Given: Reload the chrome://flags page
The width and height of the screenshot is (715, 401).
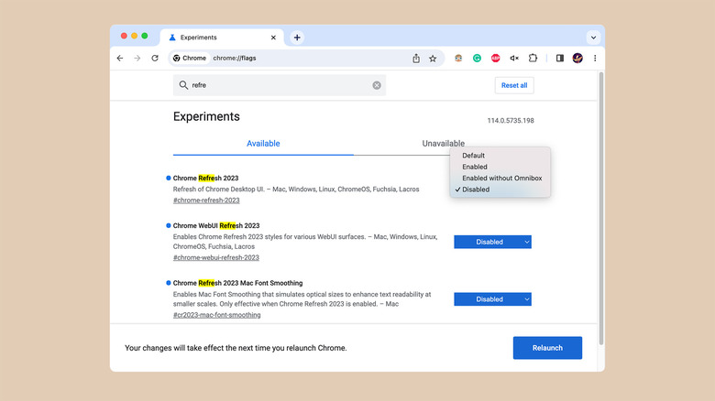Looking at the screenshot, I should click(155, 59).
